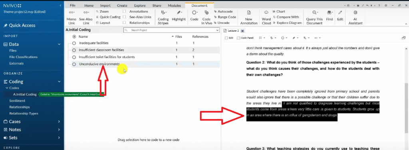This screenshot has width=409, height=150.
Task: Open the Find binoculars tool
Action: 330,16
